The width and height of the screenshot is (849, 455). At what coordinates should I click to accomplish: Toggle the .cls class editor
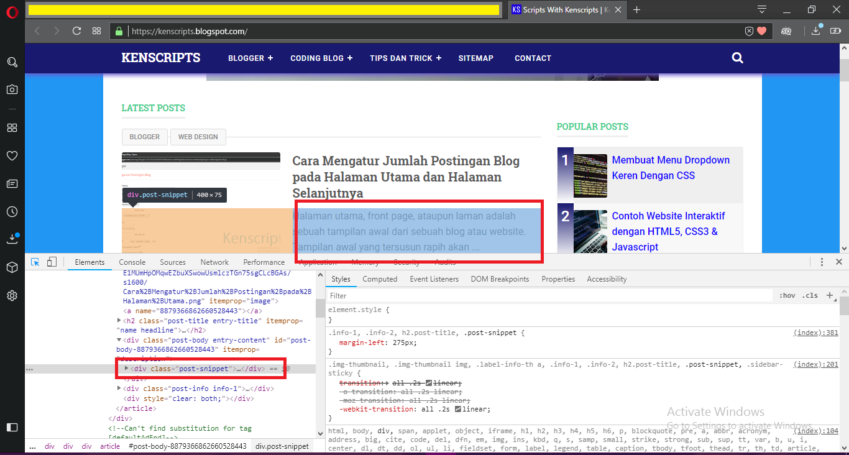click(x=810, y=296)
